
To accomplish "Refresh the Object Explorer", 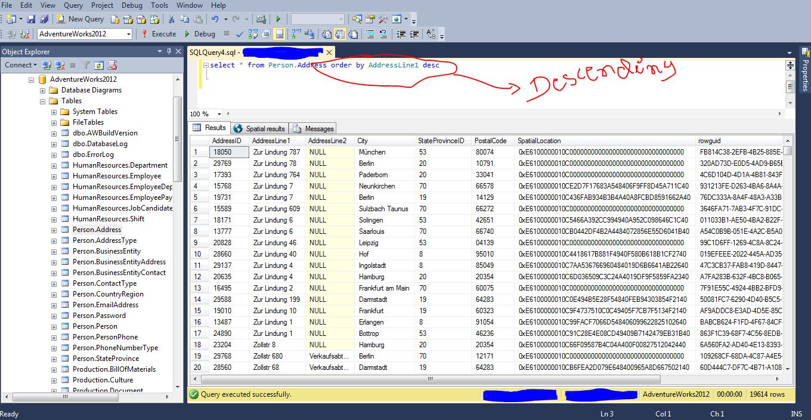I will (99, 66).
